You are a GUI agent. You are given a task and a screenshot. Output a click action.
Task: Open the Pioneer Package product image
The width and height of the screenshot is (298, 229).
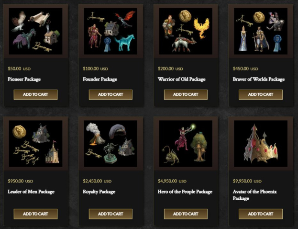pos(35,31)
